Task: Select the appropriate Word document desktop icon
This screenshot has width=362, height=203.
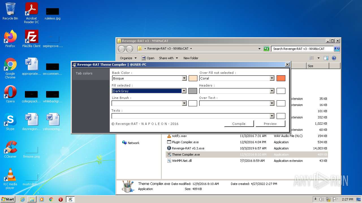Action: tap(31, 66)
